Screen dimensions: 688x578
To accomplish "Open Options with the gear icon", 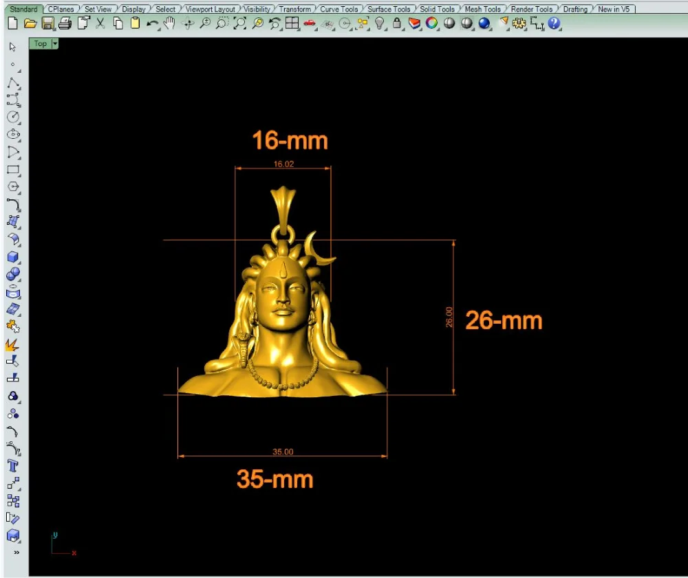I will pyautogui.click(x=519, y=23).
